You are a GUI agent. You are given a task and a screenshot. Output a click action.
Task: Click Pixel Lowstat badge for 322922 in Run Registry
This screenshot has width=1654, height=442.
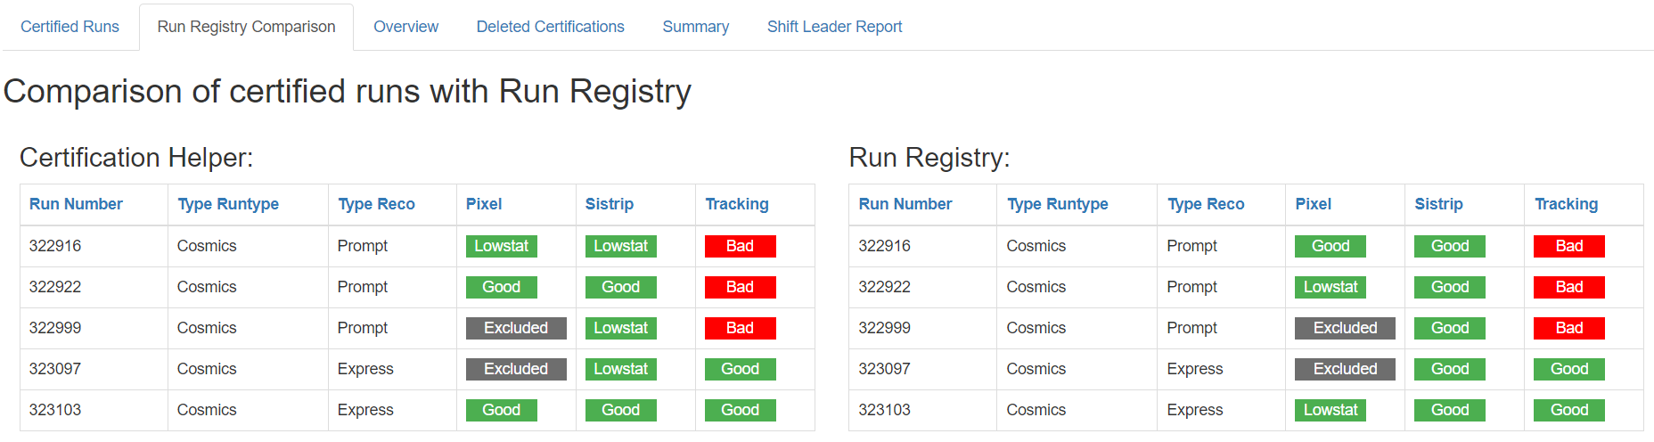[x=1331, y=287]
